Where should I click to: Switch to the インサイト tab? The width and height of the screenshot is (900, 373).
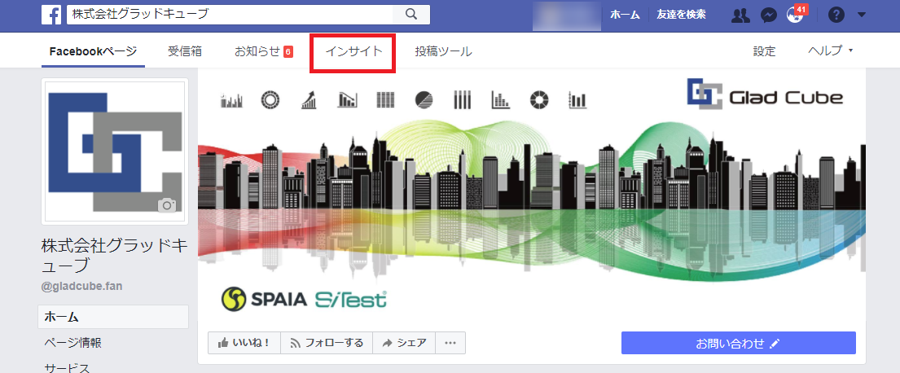coord(353,51)
